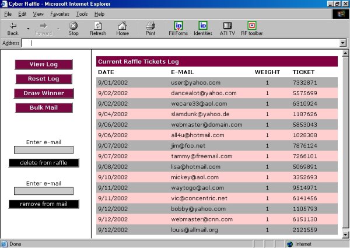Click ticket number 1187626
The height and width of the screenshot is (248, 350).
[304, 114]
